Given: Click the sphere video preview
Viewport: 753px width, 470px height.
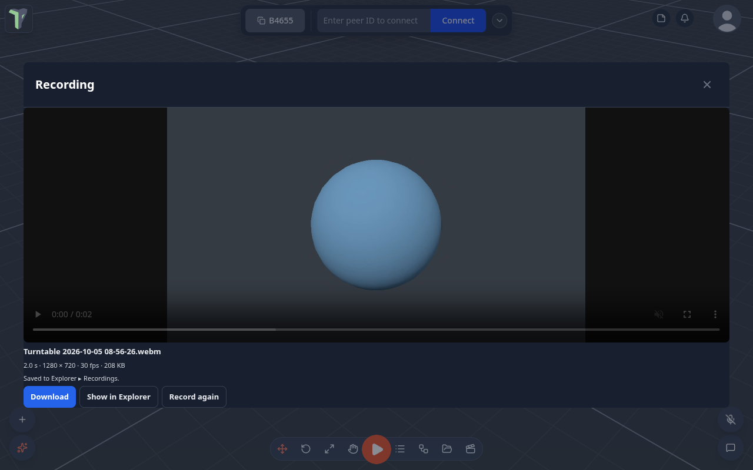Looking at the screenshot, I should [x=376, y=224].
